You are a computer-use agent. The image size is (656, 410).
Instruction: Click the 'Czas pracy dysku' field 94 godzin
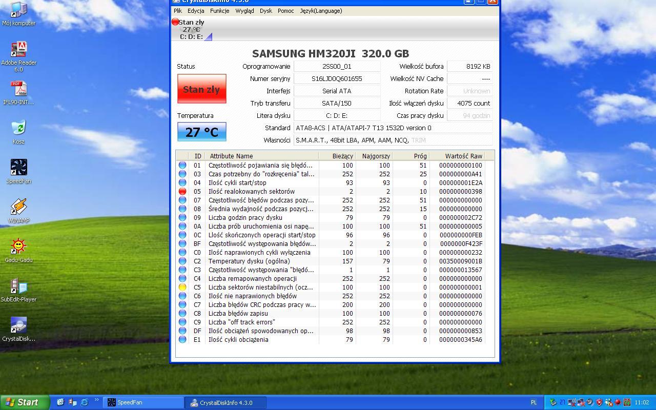(x=470, y=115)
